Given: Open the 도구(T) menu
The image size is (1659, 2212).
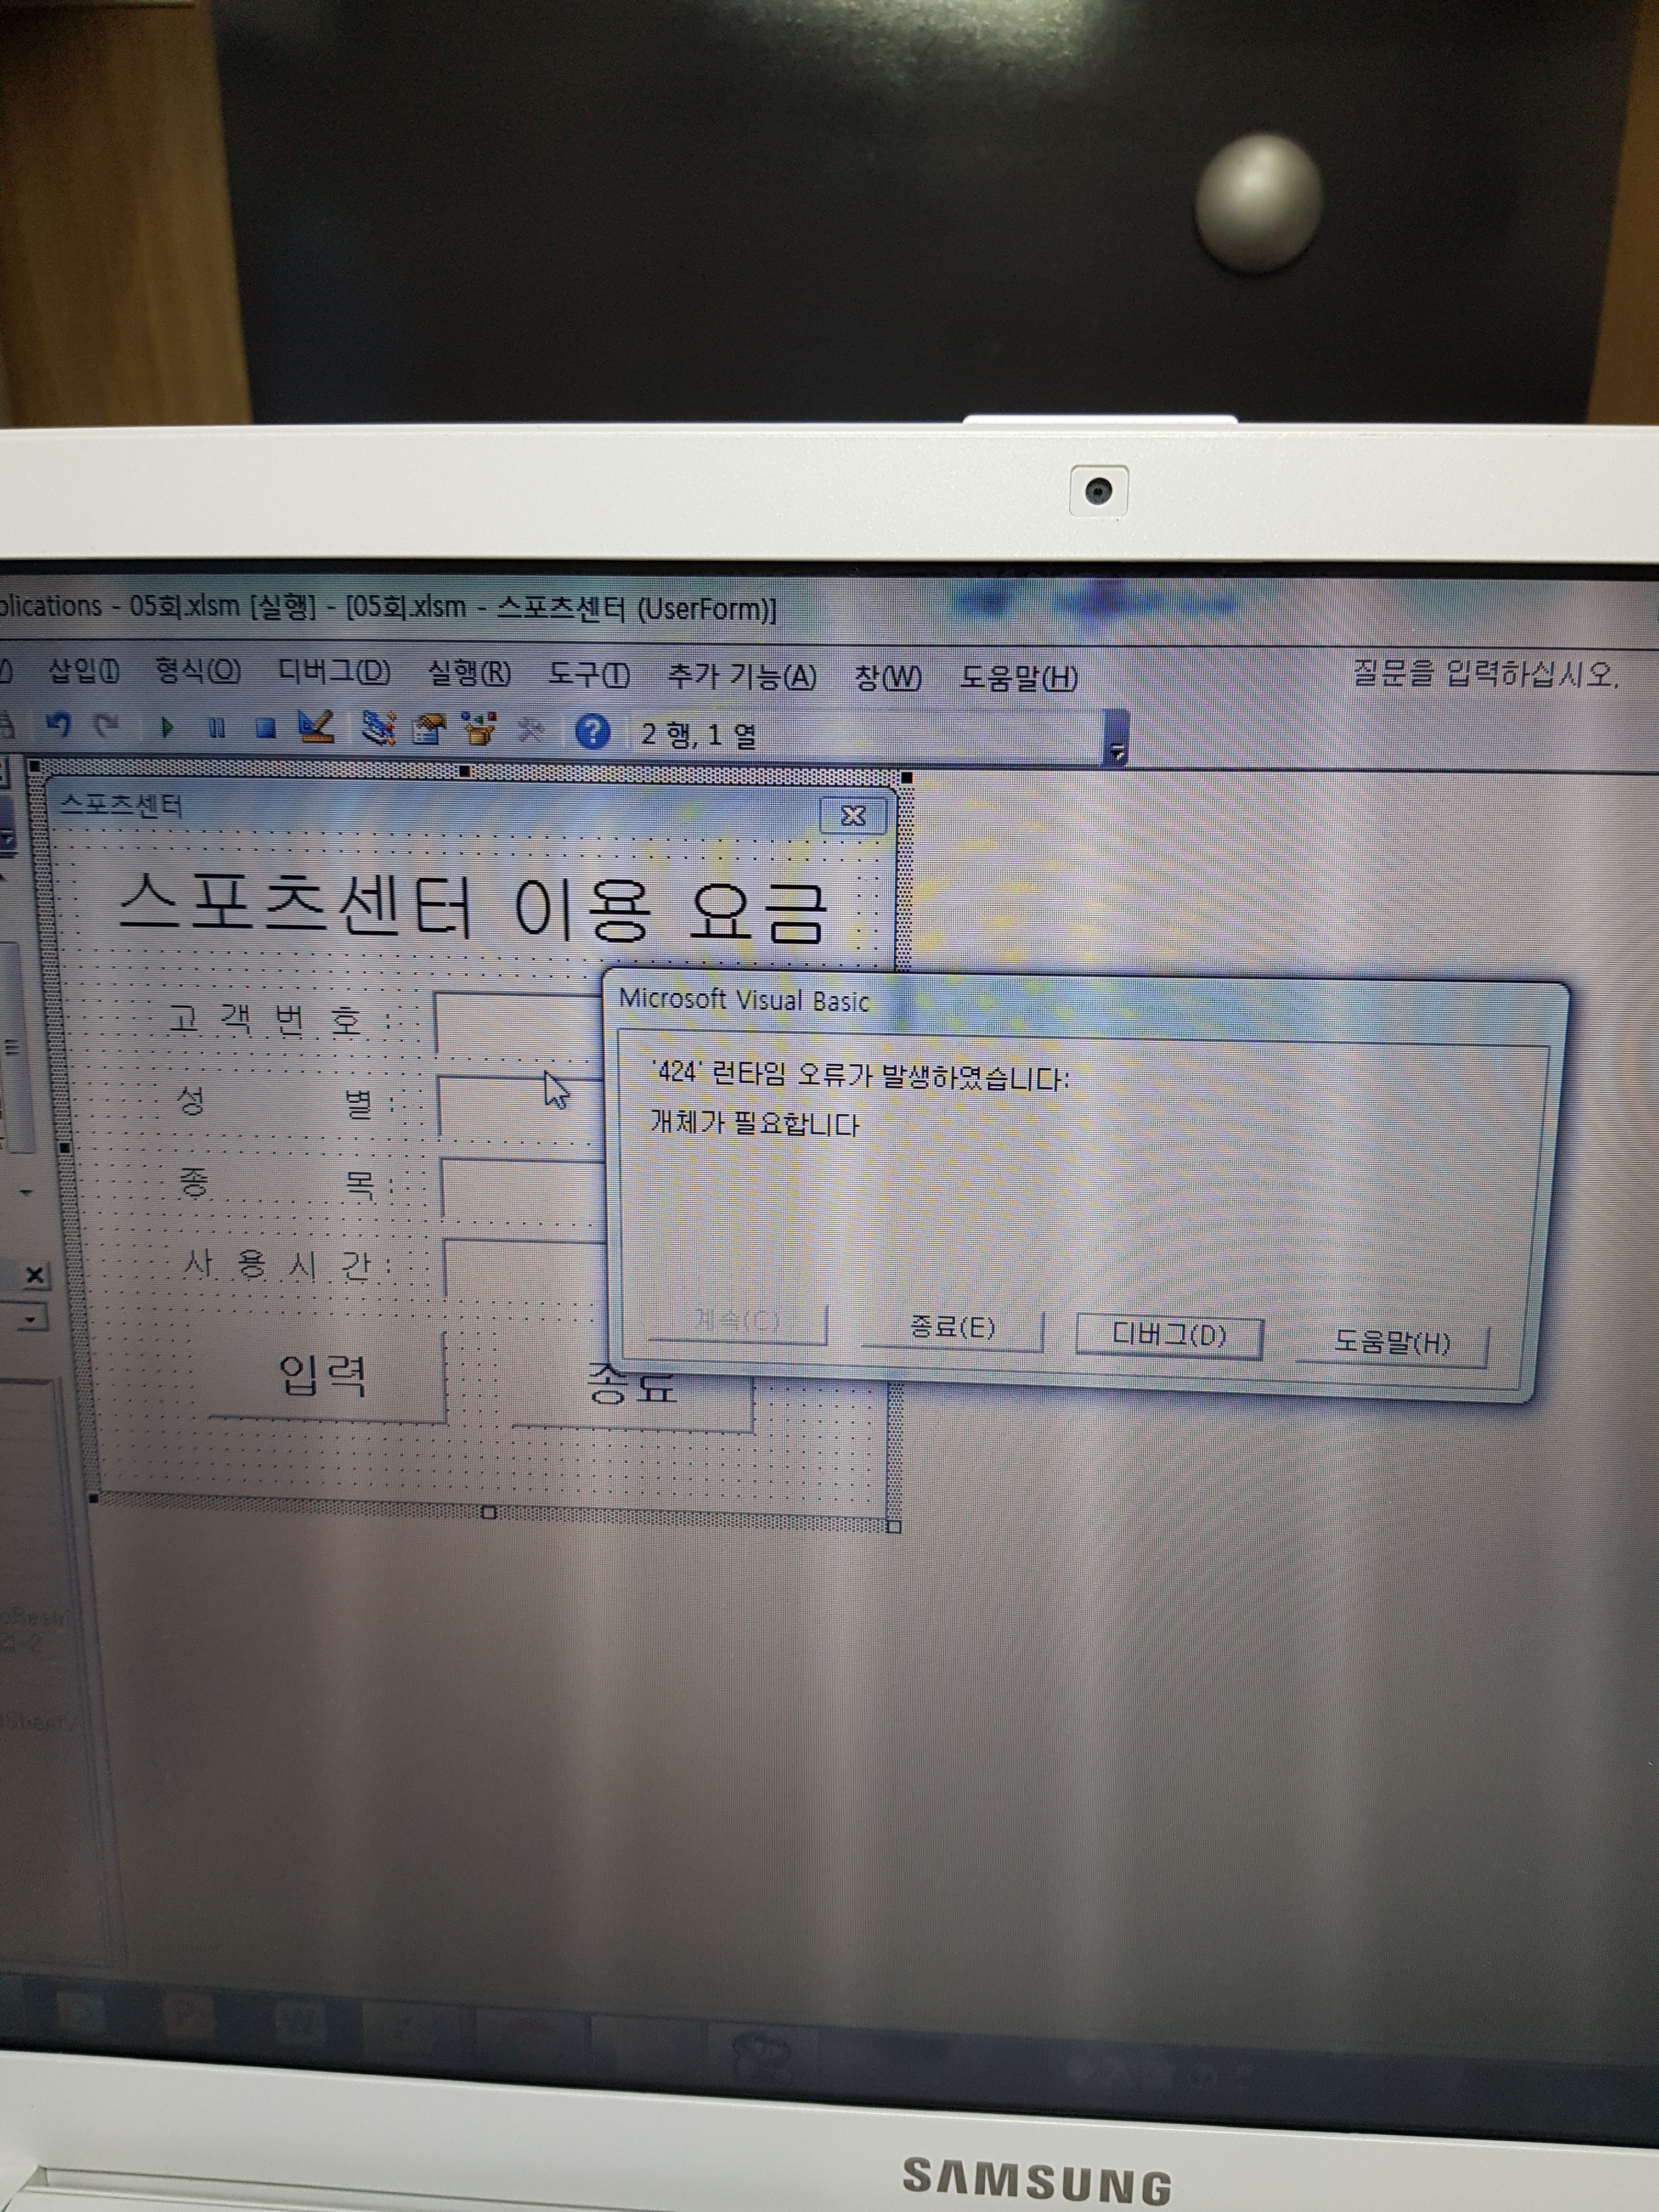Looking at the screenshot, I should coord(588,675).
